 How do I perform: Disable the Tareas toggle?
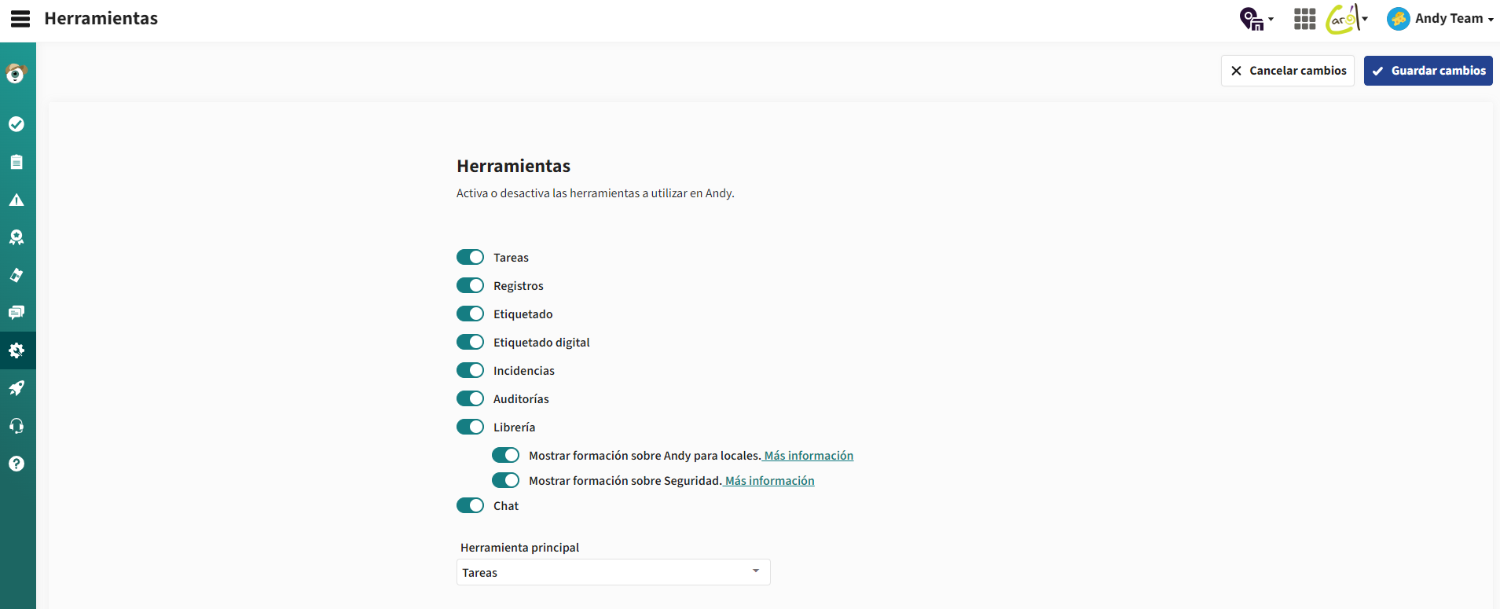(470, 257)
